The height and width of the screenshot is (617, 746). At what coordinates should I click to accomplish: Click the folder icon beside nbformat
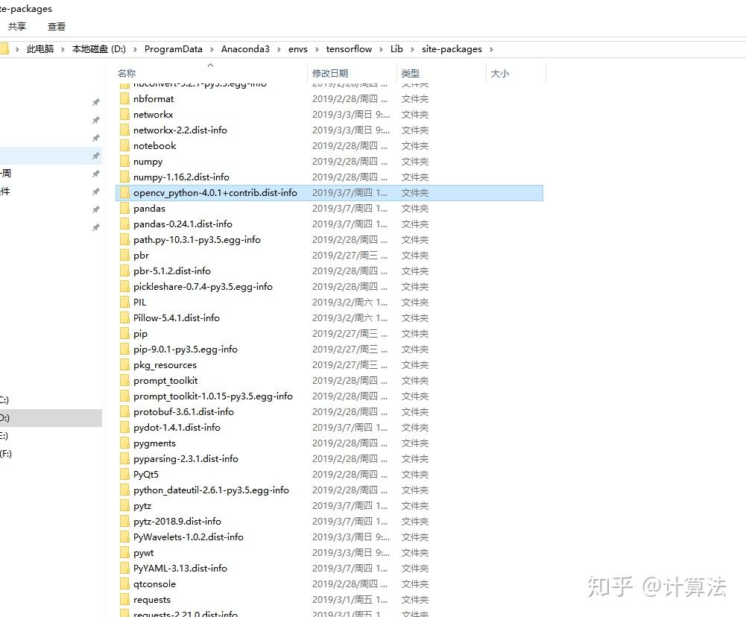pyautogui.click(x=124, y=98)
